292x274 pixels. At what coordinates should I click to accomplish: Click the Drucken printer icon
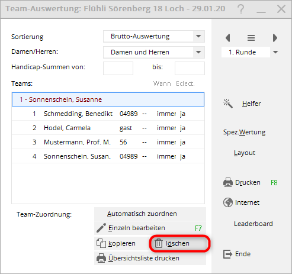(228, 182)
